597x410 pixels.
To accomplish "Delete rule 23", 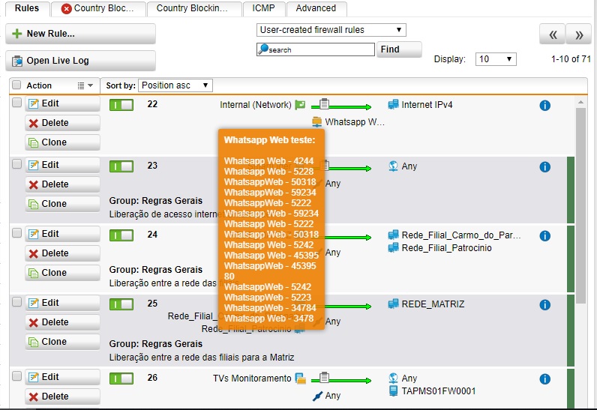I will tap(63, 184).
